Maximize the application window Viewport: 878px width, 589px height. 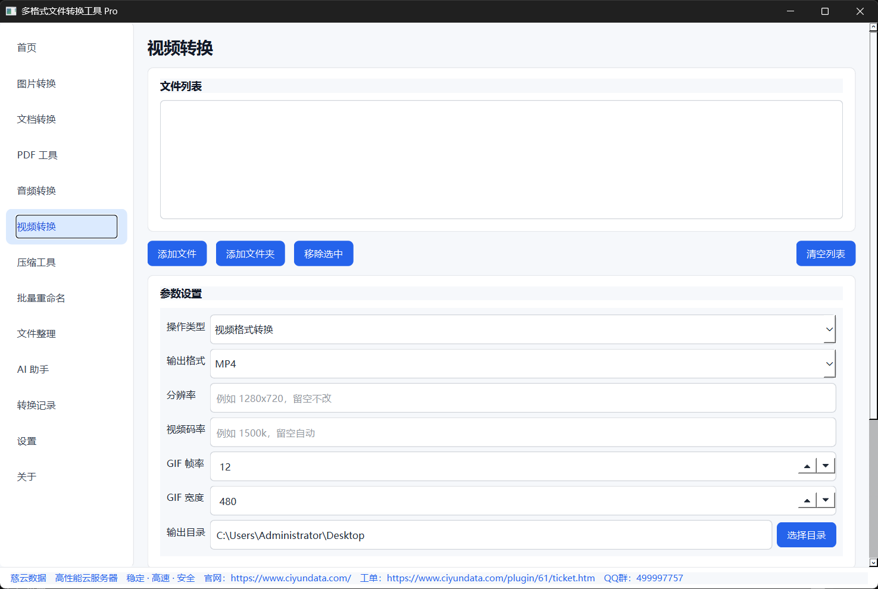pyautogui.click(x=825, y=11)
